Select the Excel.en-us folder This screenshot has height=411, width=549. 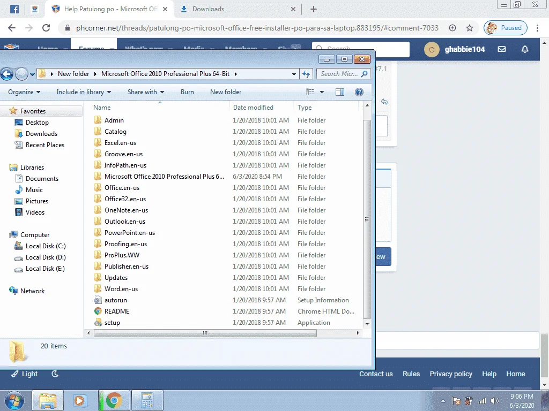tap(120, 142)
